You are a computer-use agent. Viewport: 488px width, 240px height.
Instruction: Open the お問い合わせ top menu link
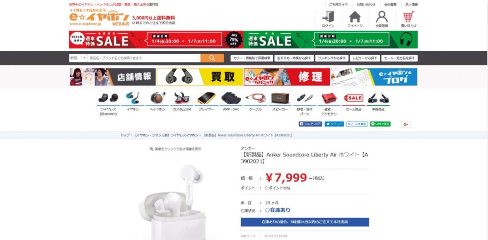[366, 4]
